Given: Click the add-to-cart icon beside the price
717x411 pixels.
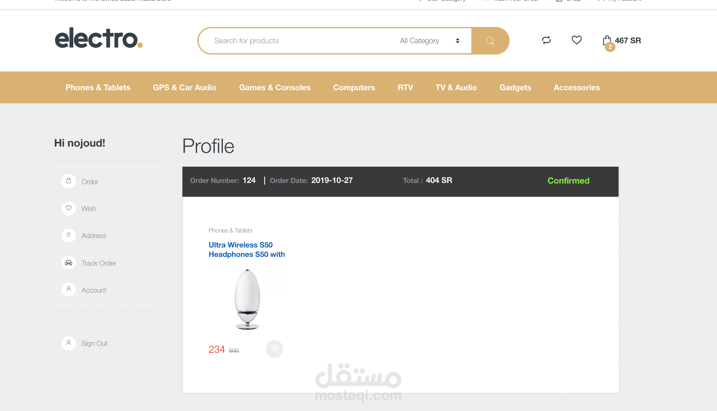Looking at the screenshot, I should tap(274, 349).
